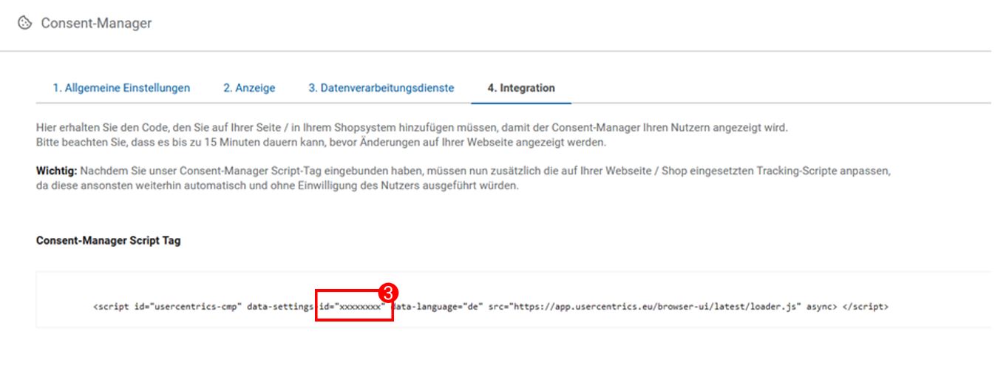Click the 'Wichtig:' bold notice text

pyautogui.click(x=56, y=171)
